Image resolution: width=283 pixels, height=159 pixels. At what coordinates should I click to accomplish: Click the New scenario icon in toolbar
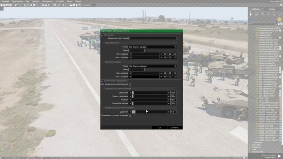(x=1, y=5)
